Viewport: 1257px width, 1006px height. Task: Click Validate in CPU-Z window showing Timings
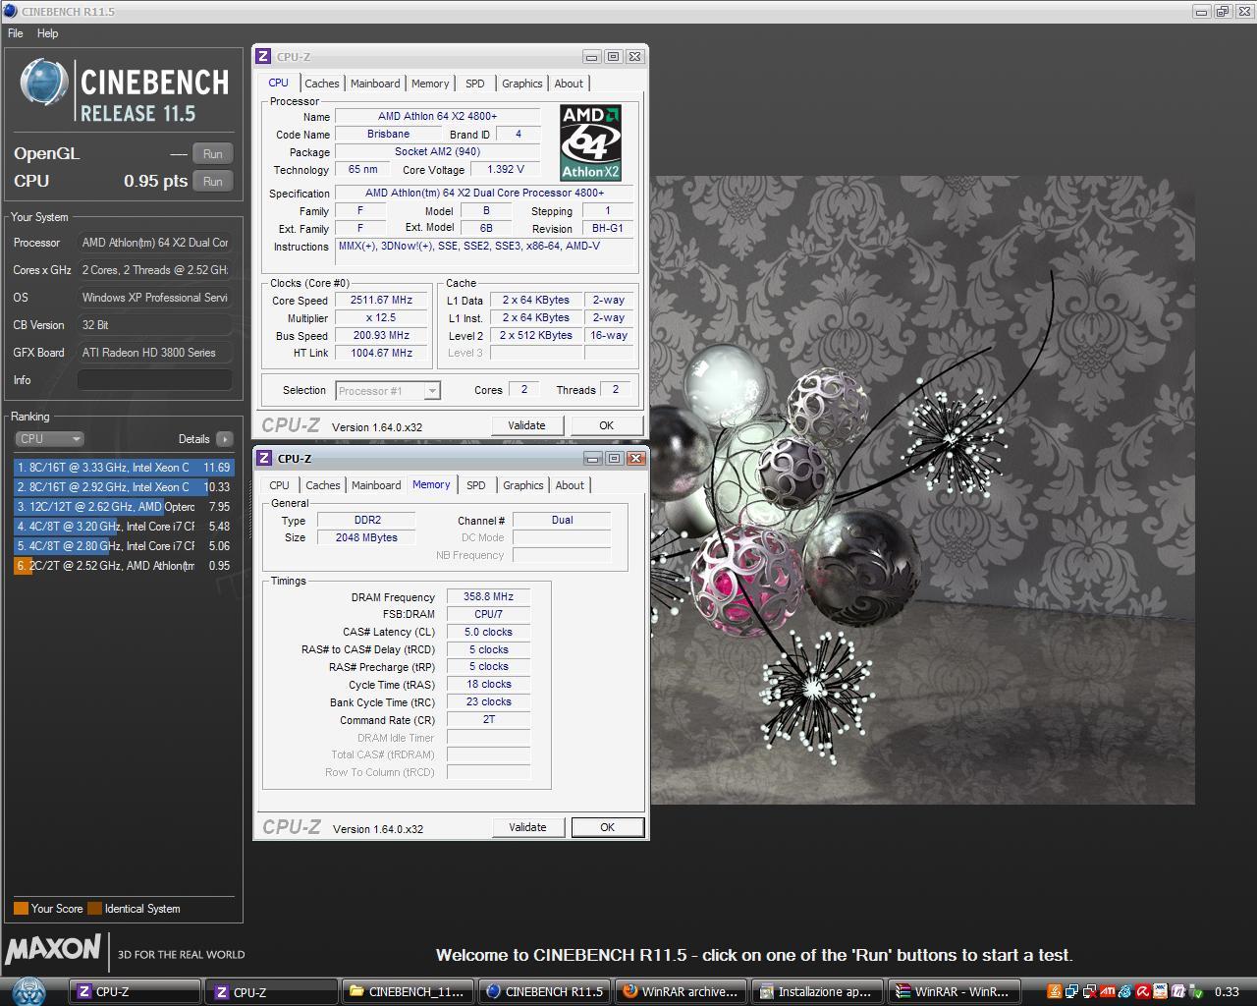pyautogui.click(x=527, y=827)
